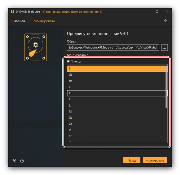The image size is (180, 175).
Task: Switch to the Главная tab
Action: [18, 21]
